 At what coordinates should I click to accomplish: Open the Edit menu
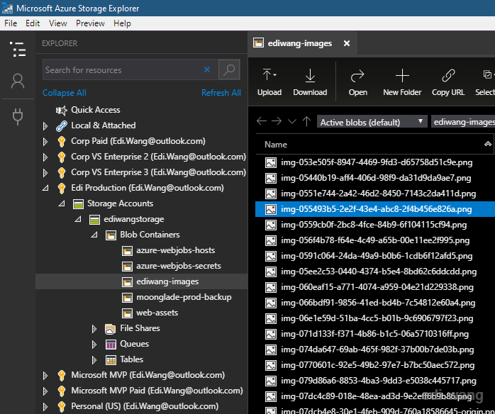point(33,23)
